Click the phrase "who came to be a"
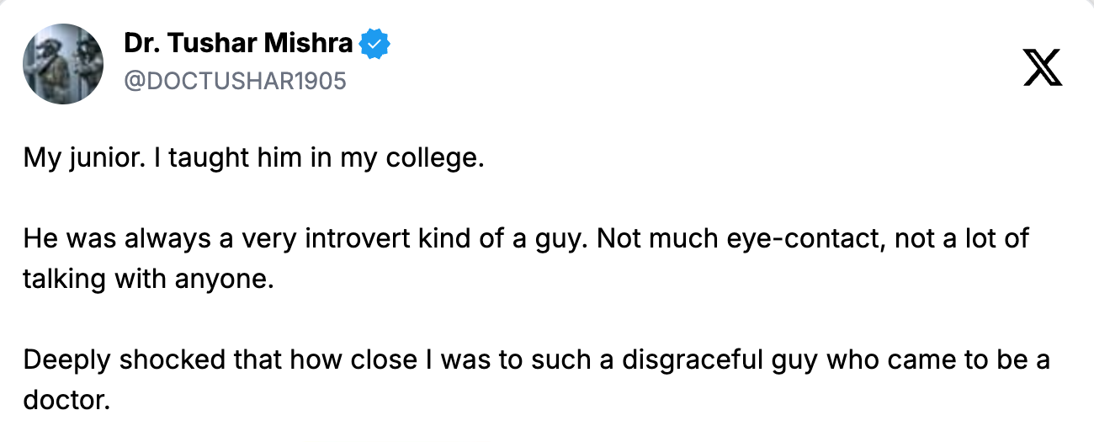This screenshot has width=1094, height=442. click(x=937, y=360)
